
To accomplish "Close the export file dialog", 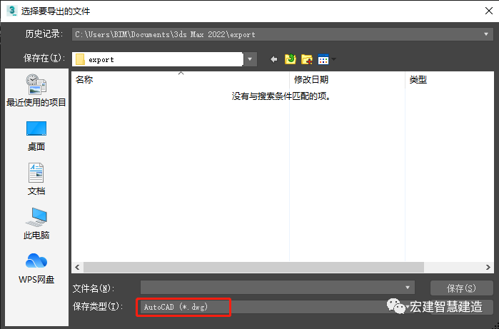I will click(489, 11).
